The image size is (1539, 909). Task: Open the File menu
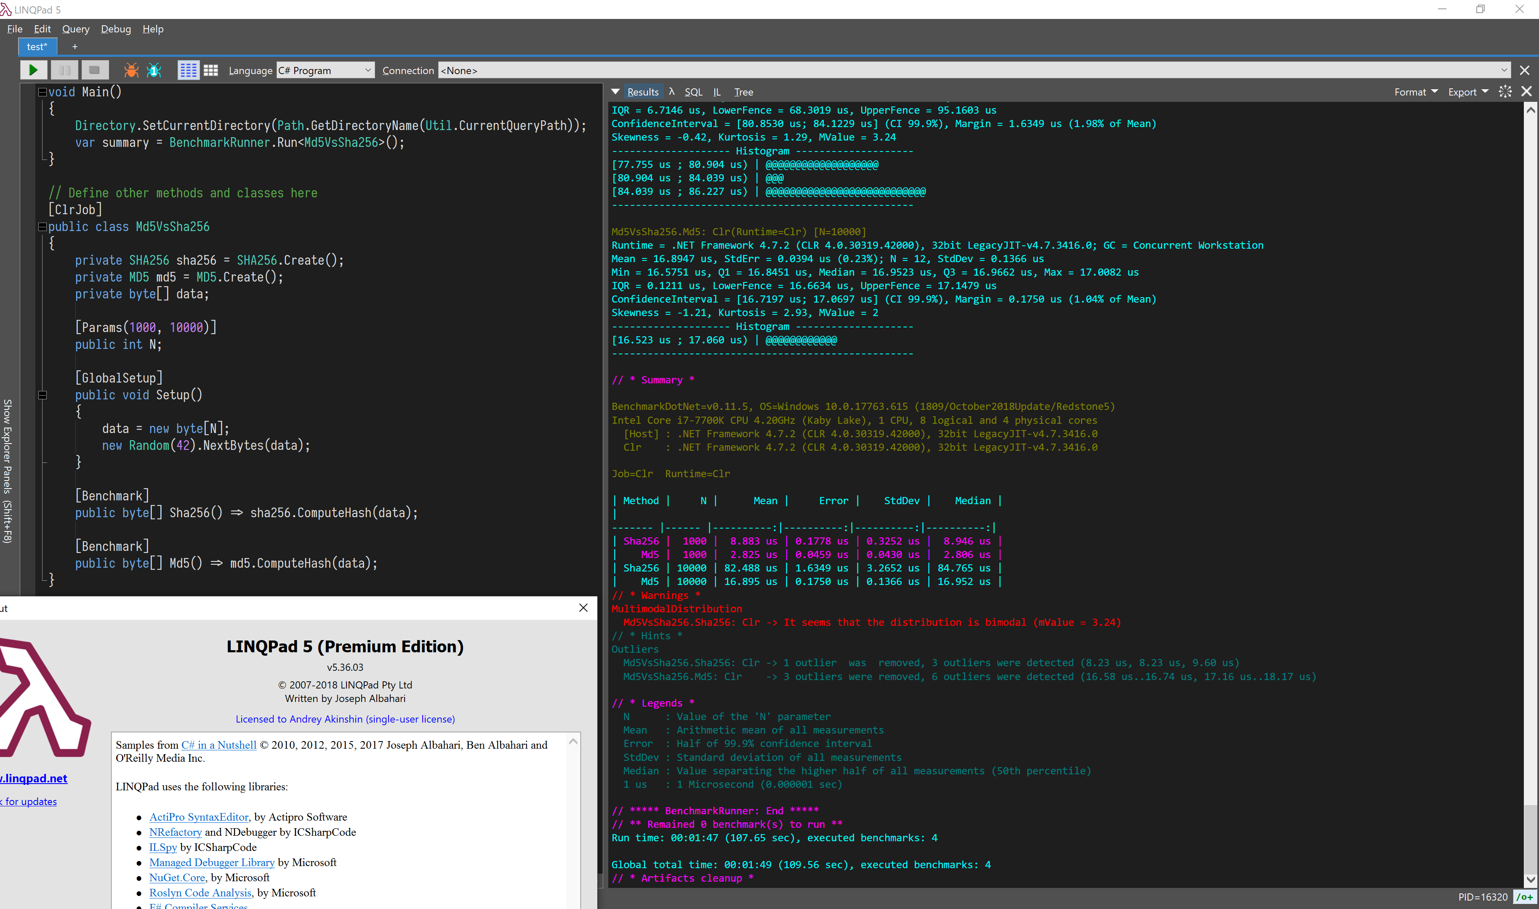(15, 29)
